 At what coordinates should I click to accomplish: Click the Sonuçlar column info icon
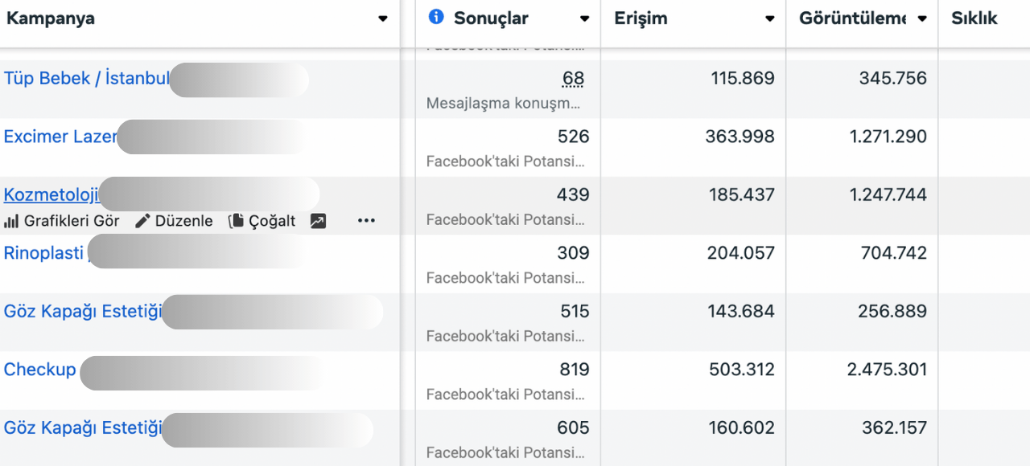point(436,17)
